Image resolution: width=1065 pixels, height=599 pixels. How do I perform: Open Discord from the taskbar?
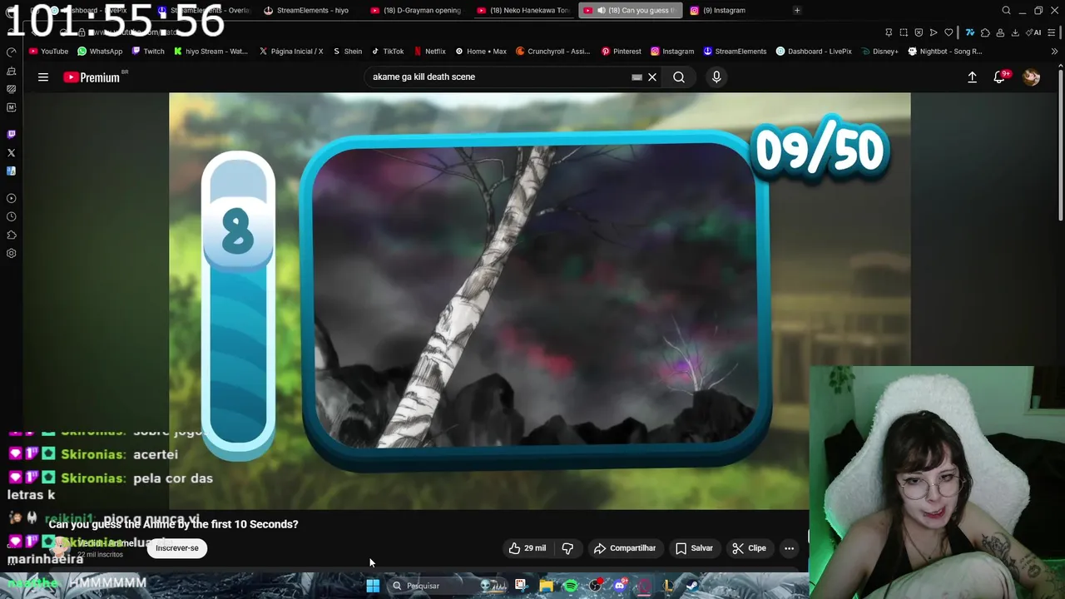(x=620, y=586)
